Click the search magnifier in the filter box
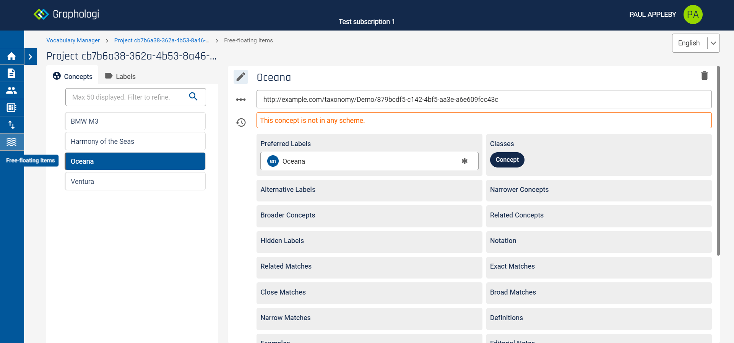 193,97
